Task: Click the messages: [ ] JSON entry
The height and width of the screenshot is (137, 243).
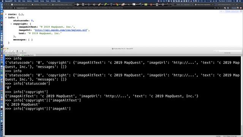Action: pos(23,40)
